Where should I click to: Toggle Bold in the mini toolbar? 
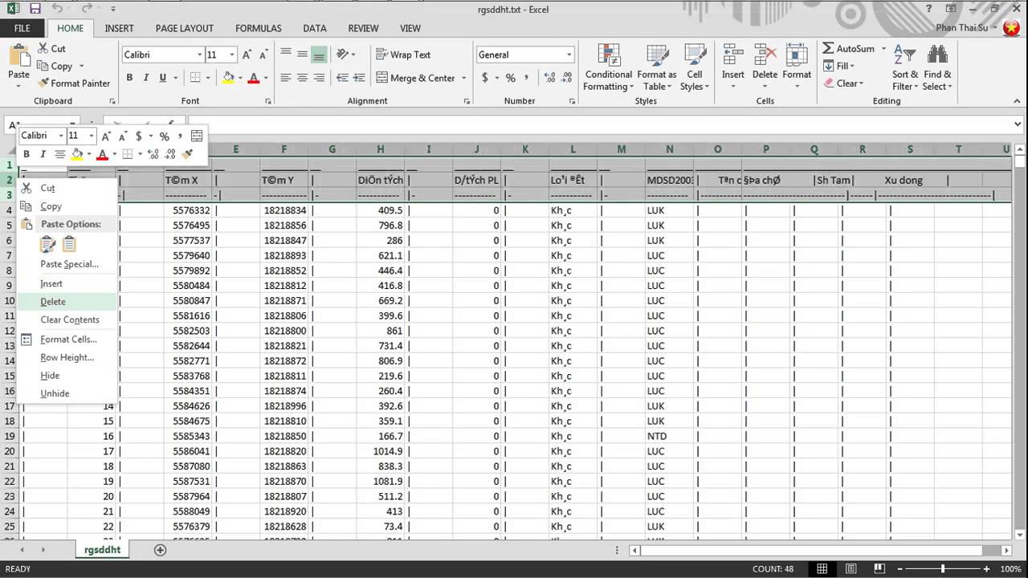tap(27, 154)
